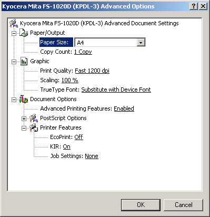Image resolution: width=210 pixels, height=217 pixels.
Task: Select the PostScript Options tree label
Action: click(63, 118)
